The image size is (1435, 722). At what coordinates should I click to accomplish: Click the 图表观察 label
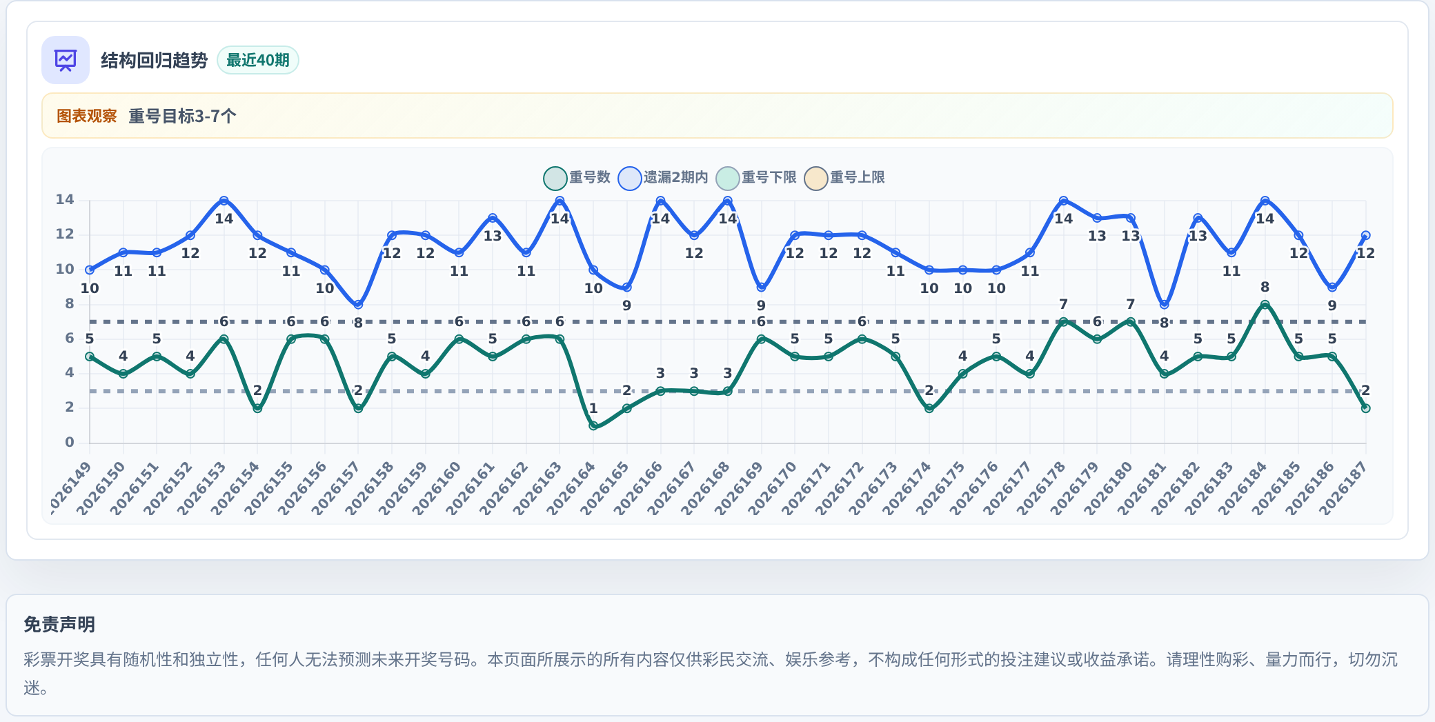coord(87,116)
